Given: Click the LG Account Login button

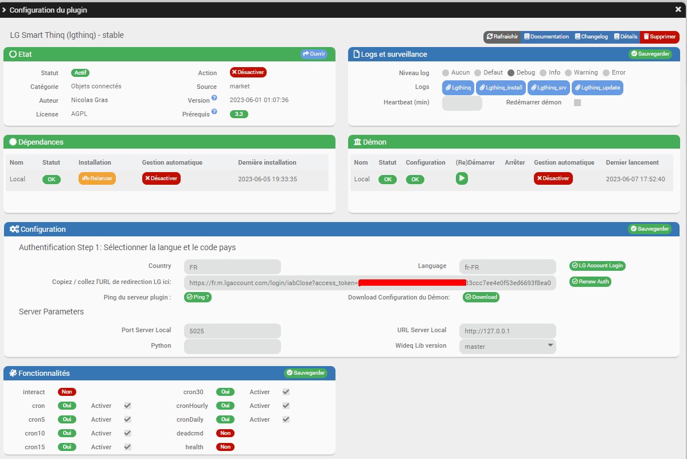Looking at the screenshot, I should [x=597, y=266].
